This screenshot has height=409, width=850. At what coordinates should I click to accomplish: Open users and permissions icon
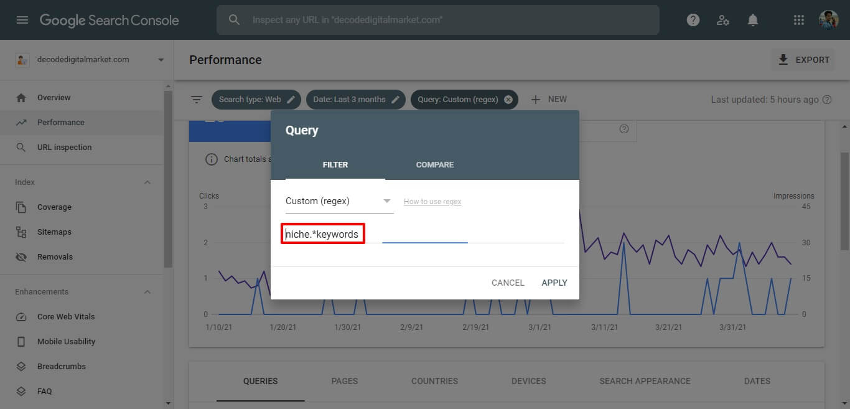click(x=723, y=20)
